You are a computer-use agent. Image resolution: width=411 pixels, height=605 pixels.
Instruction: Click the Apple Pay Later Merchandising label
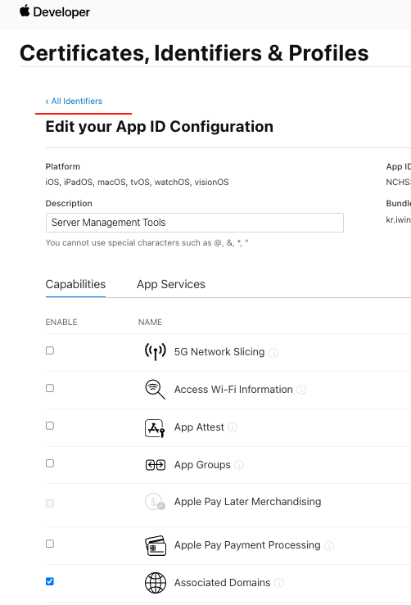(247, 502)
